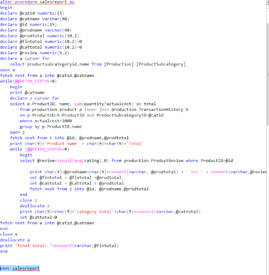Image resolution: width=269 pixels, height=275 pixels.
Task: Click the 'deallocate a' statement
Action: point(15,240)
